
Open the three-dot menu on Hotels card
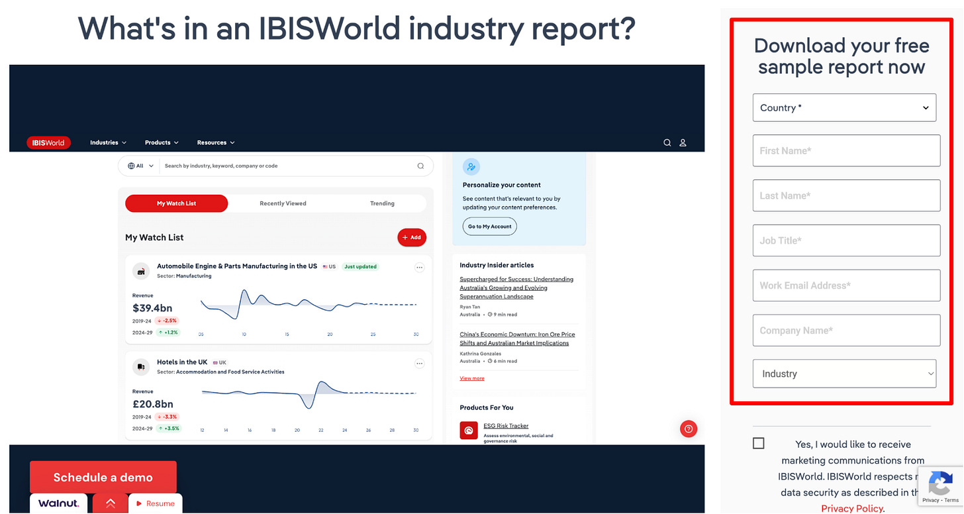click(x=419, y=364)
